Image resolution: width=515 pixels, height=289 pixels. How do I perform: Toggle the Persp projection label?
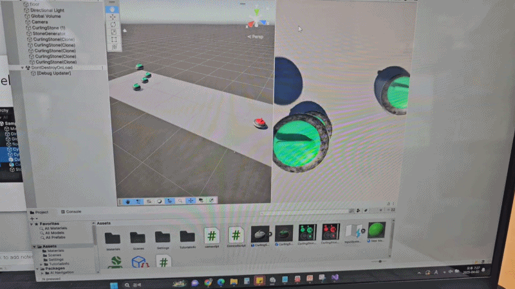[x=256, y=37]
